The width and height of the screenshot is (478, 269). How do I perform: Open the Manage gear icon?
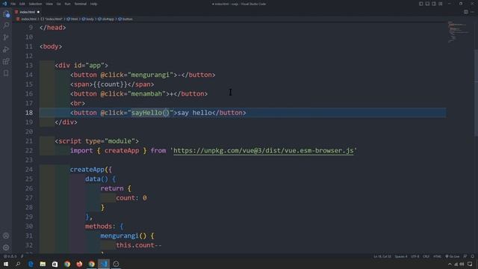6,247
